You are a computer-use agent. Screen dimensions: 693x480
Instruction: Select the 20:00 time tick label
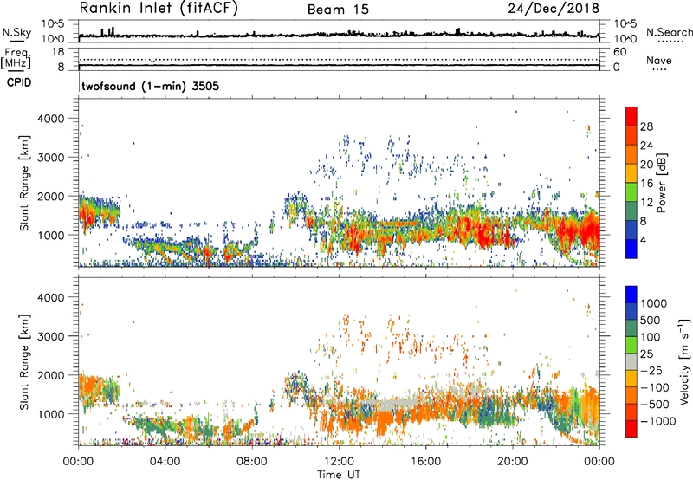pos(513,462)
